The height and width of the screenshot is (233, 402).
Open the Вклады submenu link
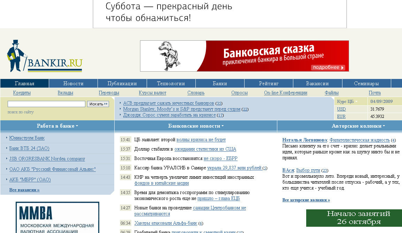pos(65,93)
